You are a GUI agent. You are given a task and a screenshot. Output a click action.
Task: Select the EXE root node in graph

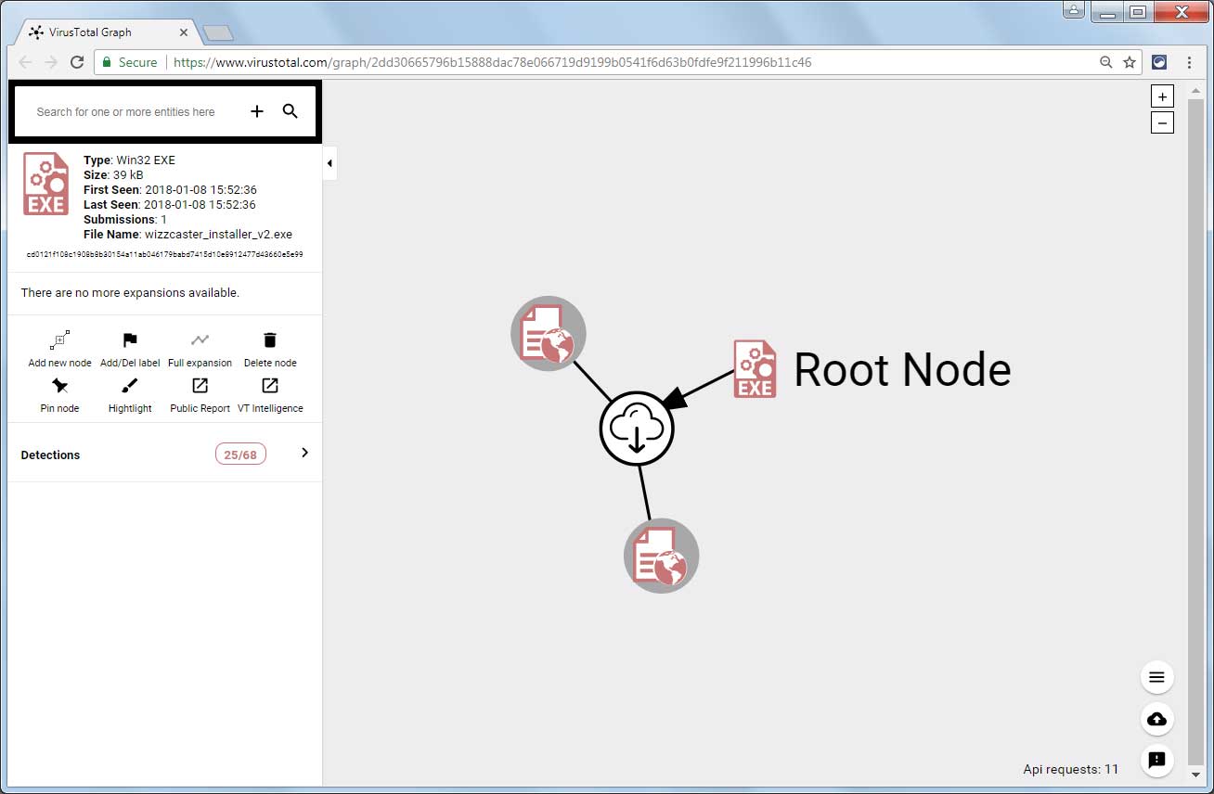click(x=755, y=369)
